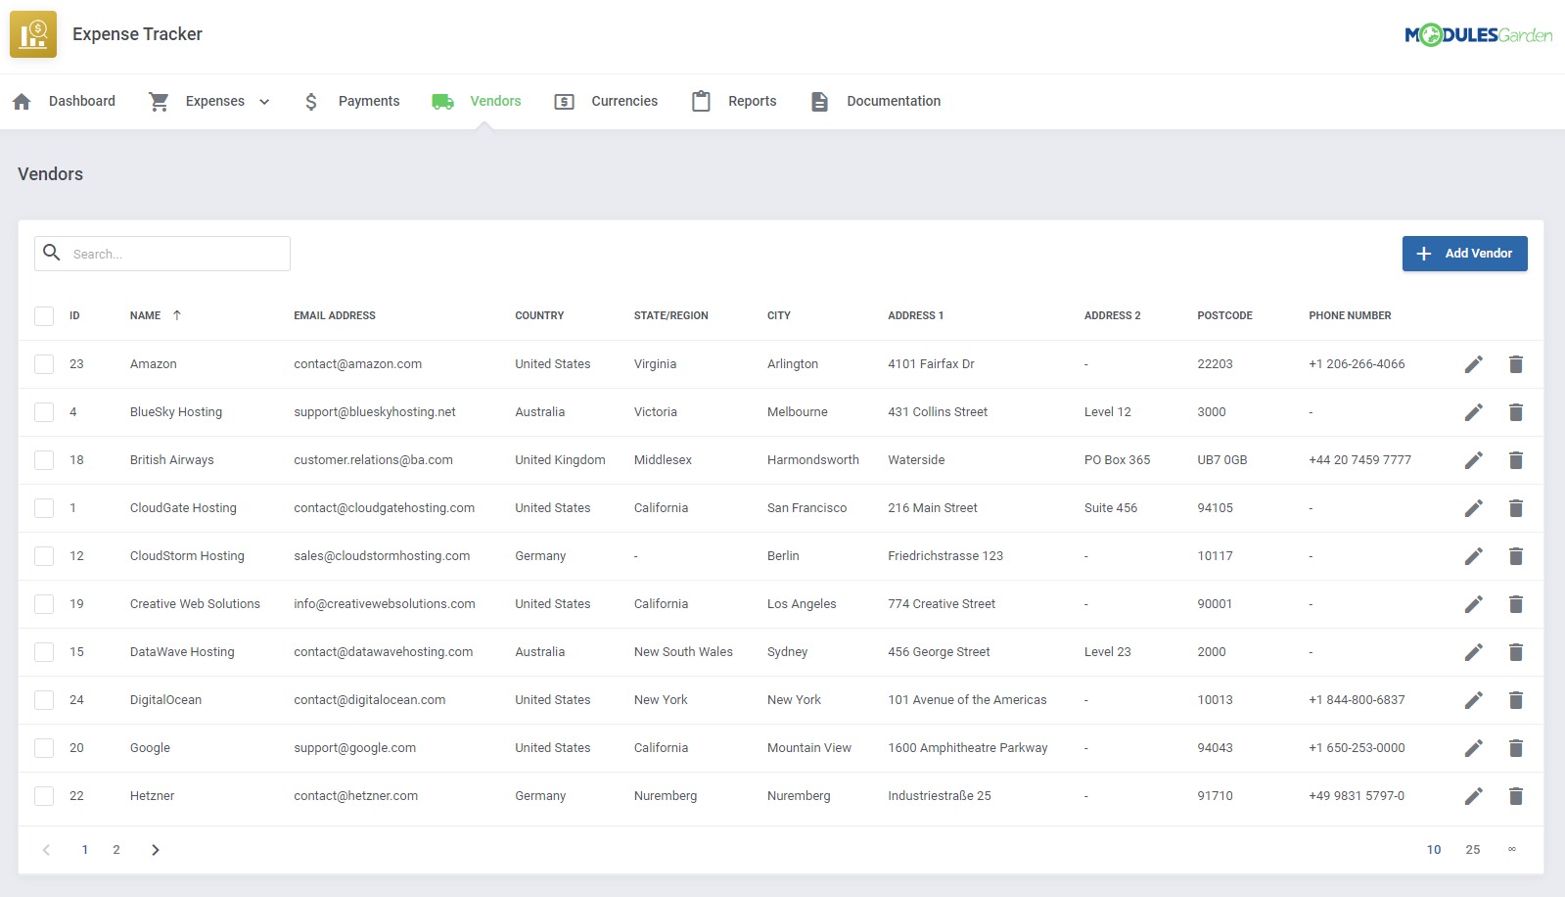
Task: Go to page 2 of vendors
Action: pyautogui.click(x=116, y=850)
